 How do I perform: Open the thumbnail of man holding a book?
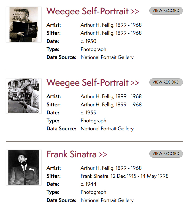point(24,25)
